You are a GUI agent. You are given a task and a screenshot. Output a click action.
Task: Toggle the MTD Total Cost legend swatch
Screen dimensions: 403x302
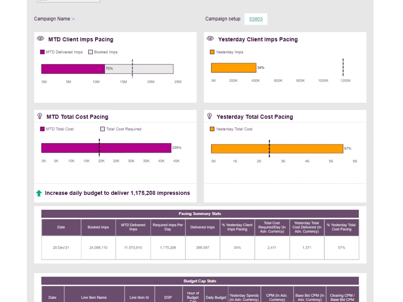42,129
